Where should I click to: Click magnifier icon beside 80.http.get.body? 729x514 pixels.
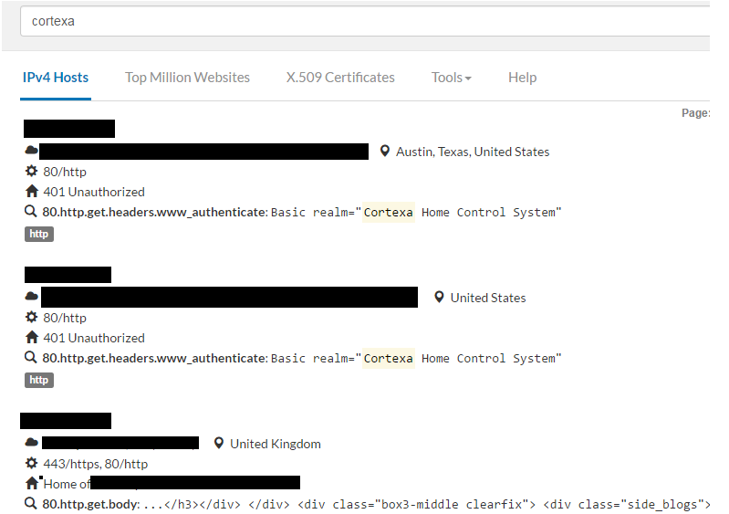point(30,504)
